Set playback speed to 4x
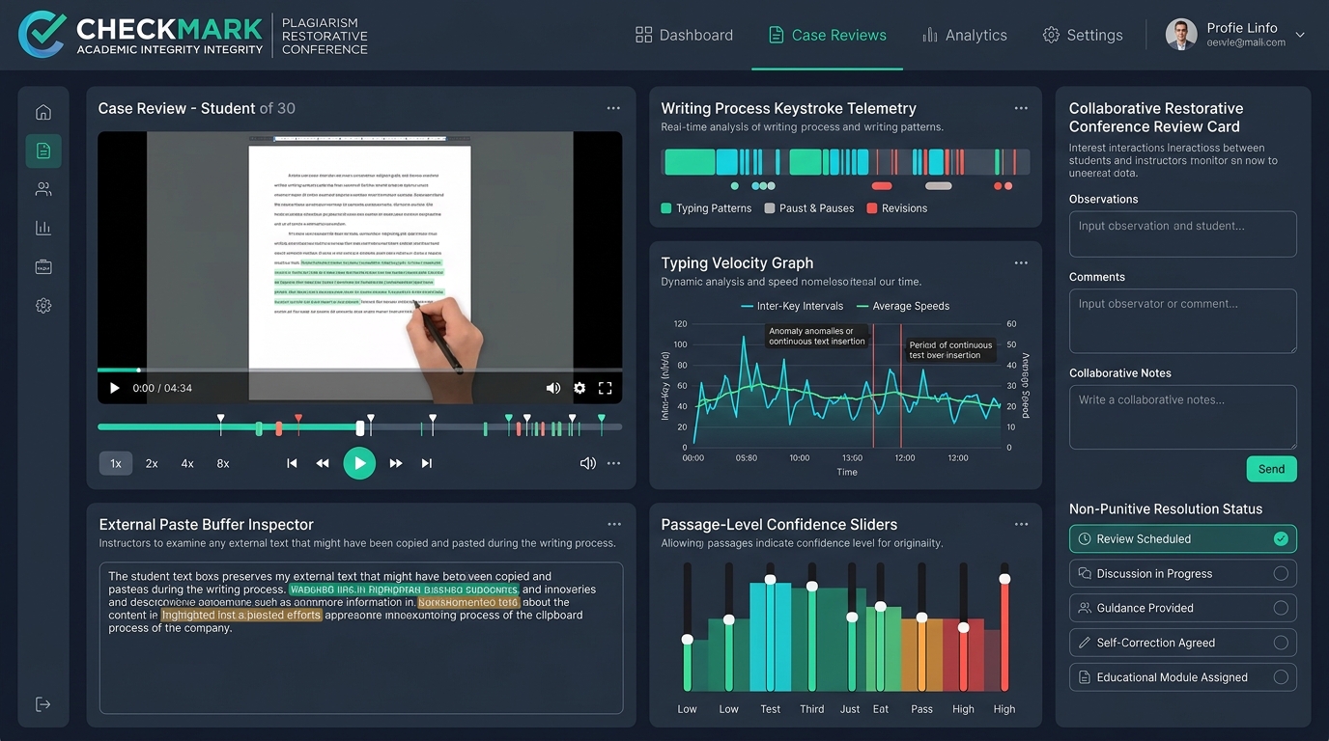This screenshot has height=741, width=1329. click(x=187, y=463)
